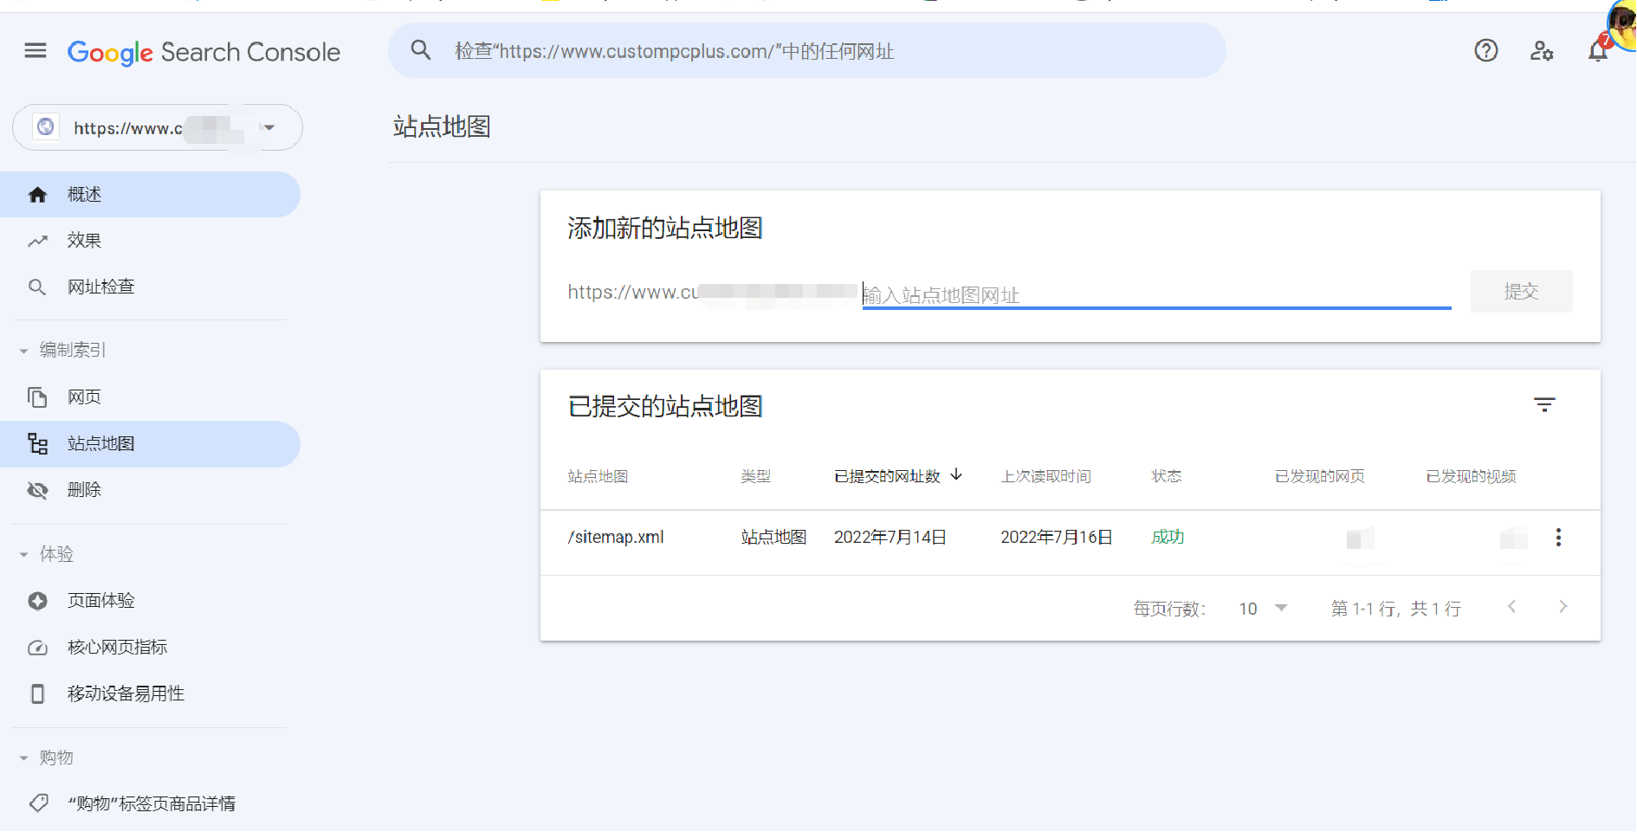Go to previous page of sitemap rows

coord(1511,608)
